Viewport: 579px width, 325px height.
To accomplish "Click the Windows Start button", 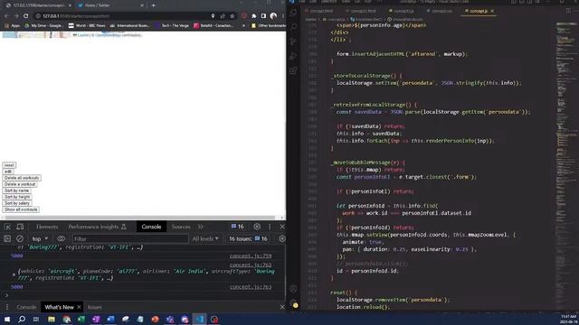I will pyautogui.click(x=7, y=319).
